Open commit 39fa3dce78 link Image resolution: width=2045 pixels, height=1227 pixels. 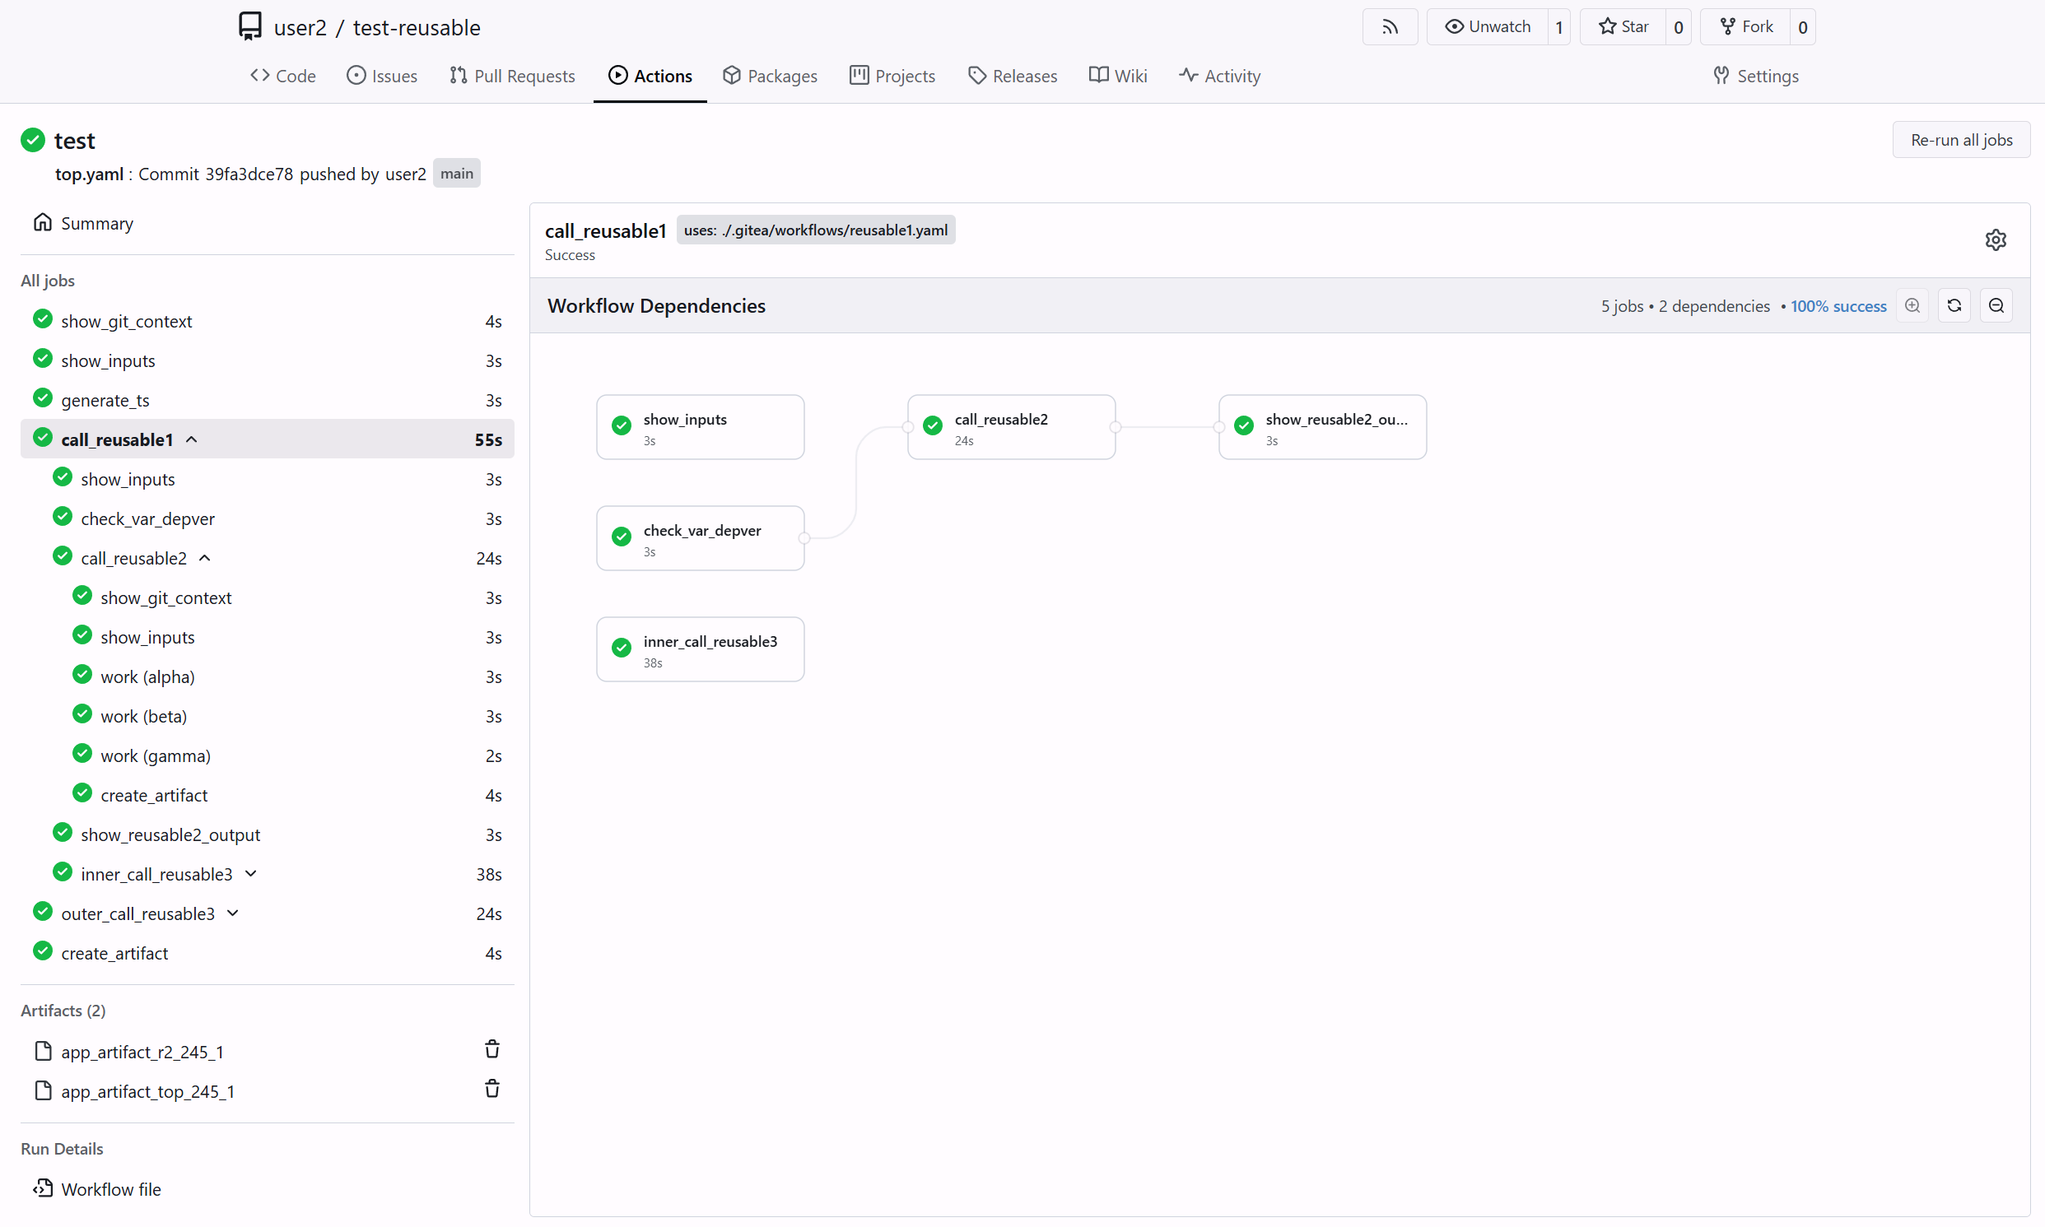click(249, 174)
